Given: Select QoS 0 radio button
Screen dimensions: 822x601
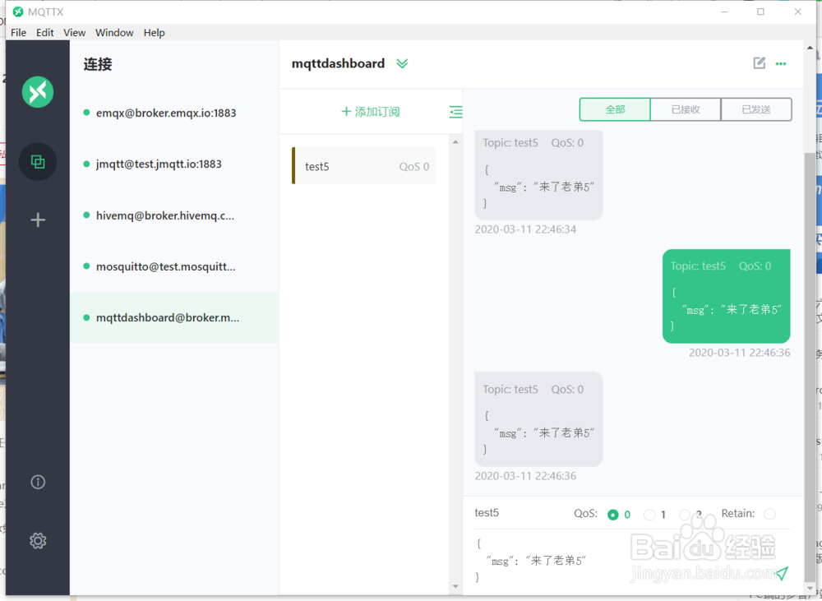Looking at the screenshot, I should coord(613,515).
